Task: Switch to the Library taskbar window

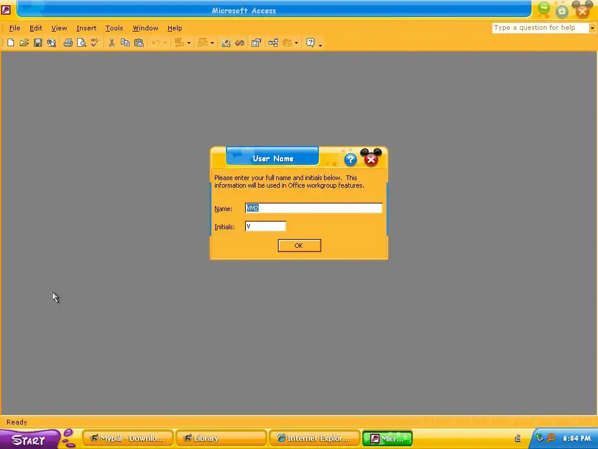Action: [x=221, y=438]
